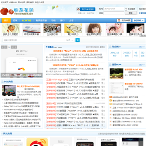This screenshot has width=146, height=146.
Task: Click the 科技资讯 section header icon
Action: (2, 82)
